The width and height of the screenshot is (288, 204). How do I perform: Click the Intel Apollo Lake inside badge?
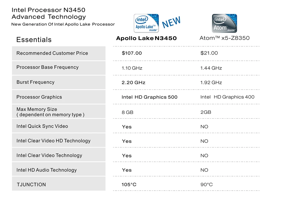click(x=146, y=23)
